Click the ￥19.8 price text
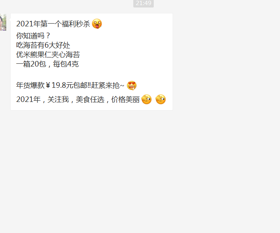Image resolution: width=280 pixels, height=233 pixels. tap(56, 85)
